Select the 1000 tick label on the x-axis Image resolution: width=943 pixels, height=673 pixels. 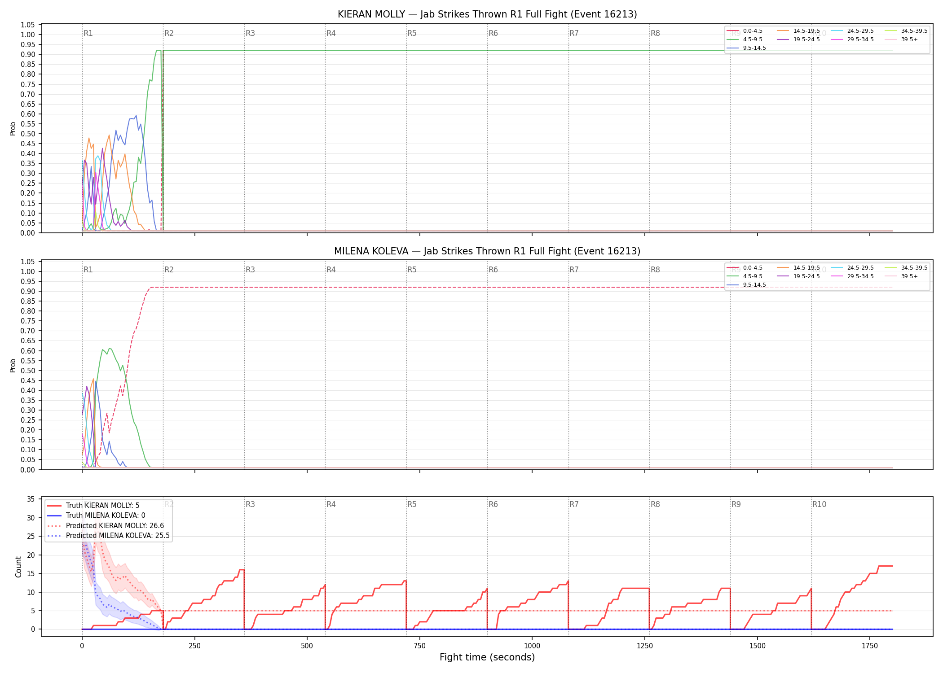point(532,646)
